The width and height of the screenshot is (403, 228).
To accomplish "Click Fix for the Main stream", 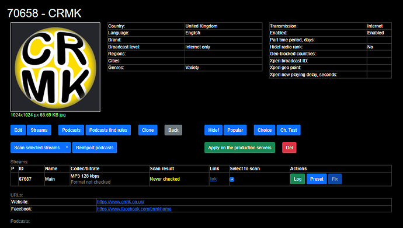I will (x=335, y=179).
